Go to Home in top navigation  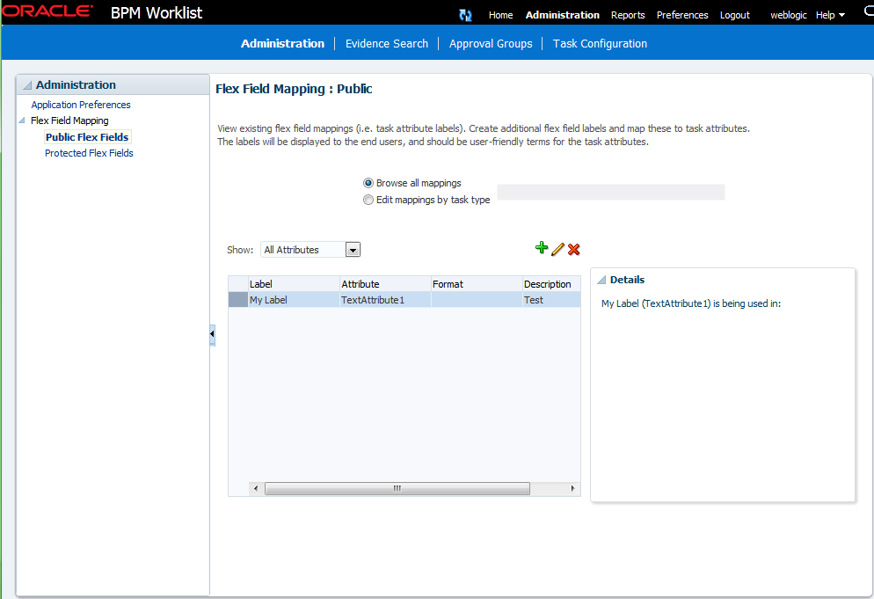pos(500,15)
